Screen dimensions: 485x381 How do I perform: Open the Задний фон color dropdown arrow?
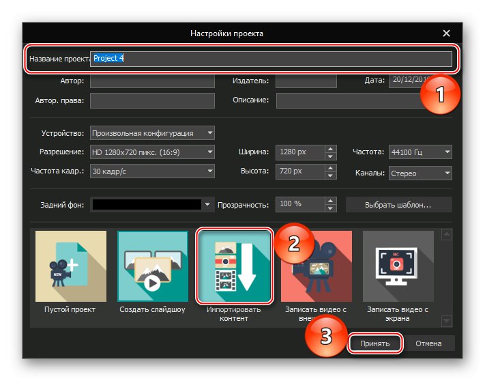[x=207, y=204]
